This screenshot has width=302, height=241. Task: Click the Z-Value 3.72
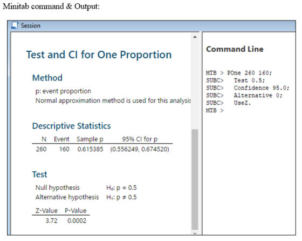(51, 220)
